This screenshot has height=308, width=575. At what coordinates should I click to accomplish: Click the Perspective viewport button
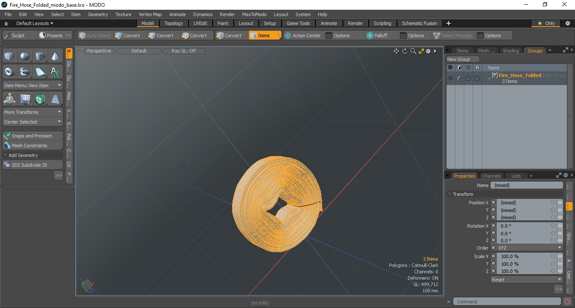(99, 51)
